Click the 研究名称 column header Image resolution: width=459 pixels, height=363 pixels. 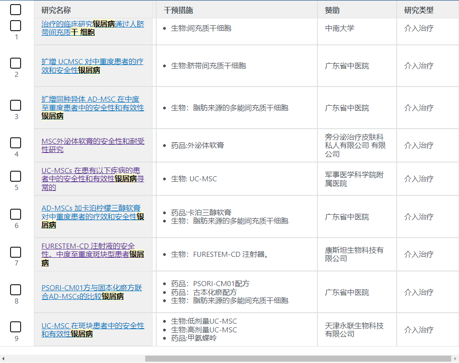56,10
